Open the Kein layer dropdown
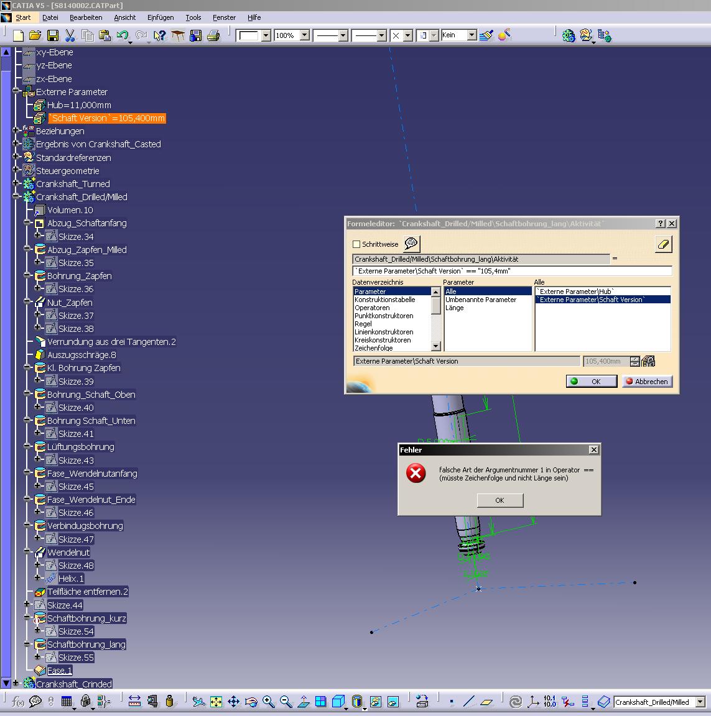This screenshot has height=716, width=711. [x=472, y=35]
